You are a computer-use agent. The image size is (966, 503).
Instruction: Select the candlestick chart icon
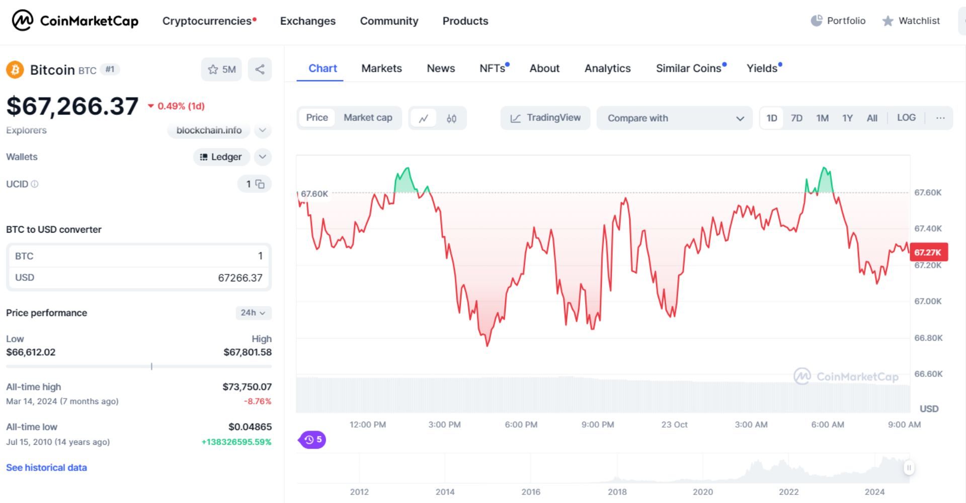point(451,118)
